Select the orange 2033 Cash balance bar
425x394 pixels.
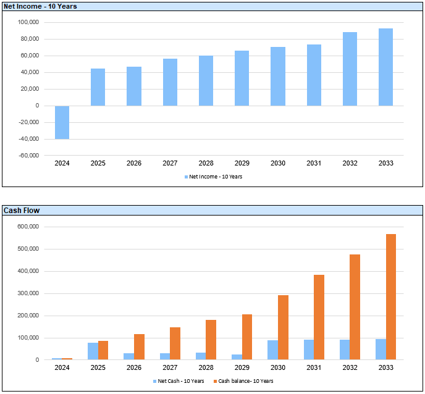(391, 297)
